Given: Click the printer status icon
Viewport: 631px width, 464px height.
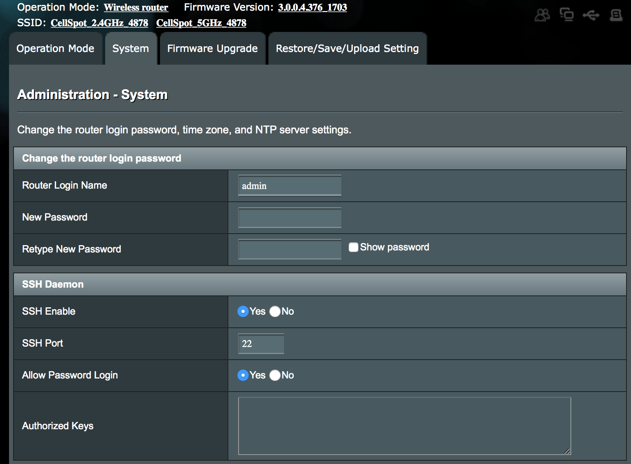Looking at the screenshot, I should point(616,15).
